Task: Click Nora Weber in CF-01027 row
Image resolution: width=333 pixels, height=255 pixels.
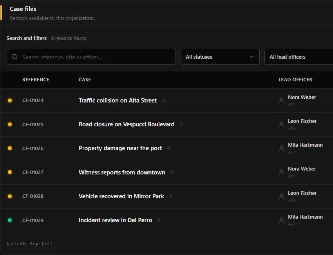Action: (302, 169)
